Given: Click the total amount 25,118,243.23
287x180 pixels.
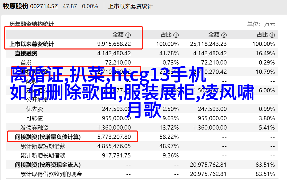Looking at the screenshot, I should click(208, 44).
